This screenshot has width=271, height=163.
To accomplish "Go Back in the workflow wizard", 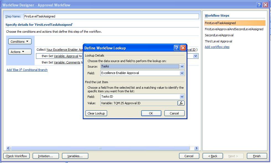I will point(213,156).
